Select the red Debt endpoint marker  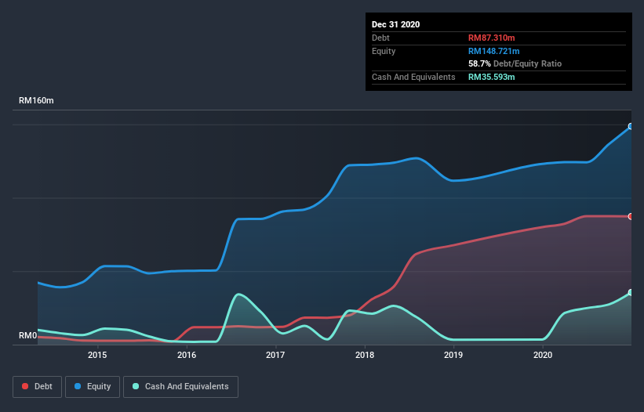[631, 216]
